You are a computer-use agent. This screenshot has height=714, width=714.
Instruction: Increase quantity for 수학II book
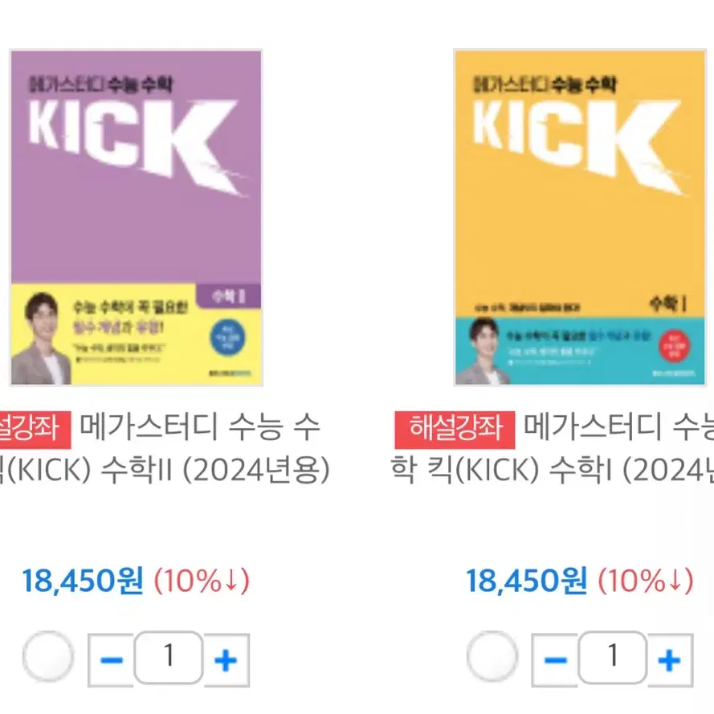226,659
